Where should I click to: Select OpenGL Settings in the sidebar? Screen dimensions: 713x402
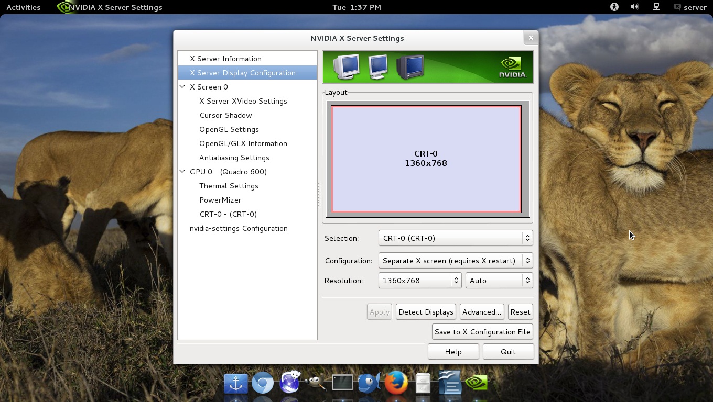229,129
